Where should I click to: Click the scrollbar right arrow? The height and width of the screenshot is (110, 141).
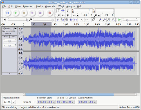point(136,95)
